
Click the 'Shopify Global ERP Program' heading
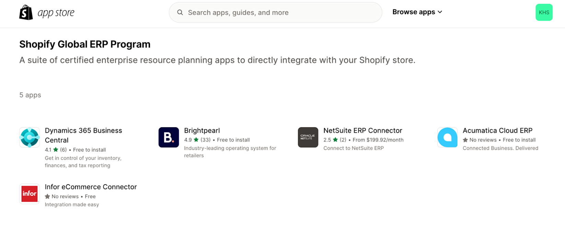pyautogui.click(x=85, y=44)
